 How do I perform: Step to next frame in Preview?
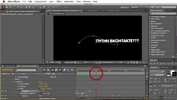pos(161,64)
